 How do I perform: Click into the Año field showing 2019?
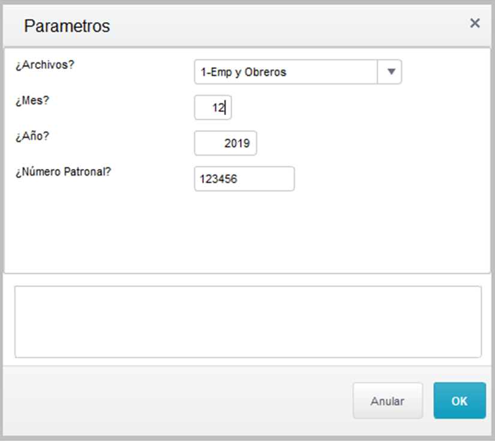click(x=226, y=143)
